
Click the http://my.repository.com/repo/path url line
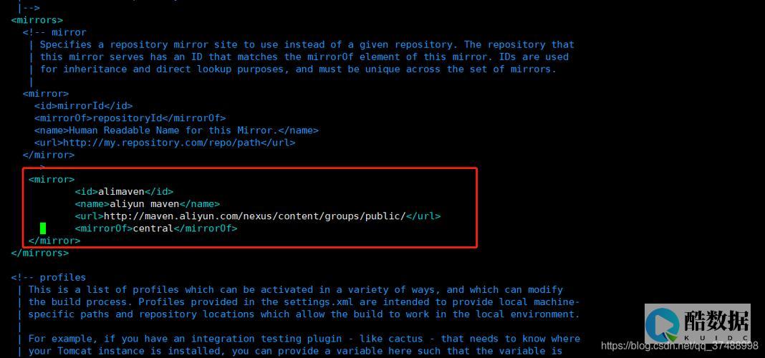pyautogui.click(x=165, y=143)
